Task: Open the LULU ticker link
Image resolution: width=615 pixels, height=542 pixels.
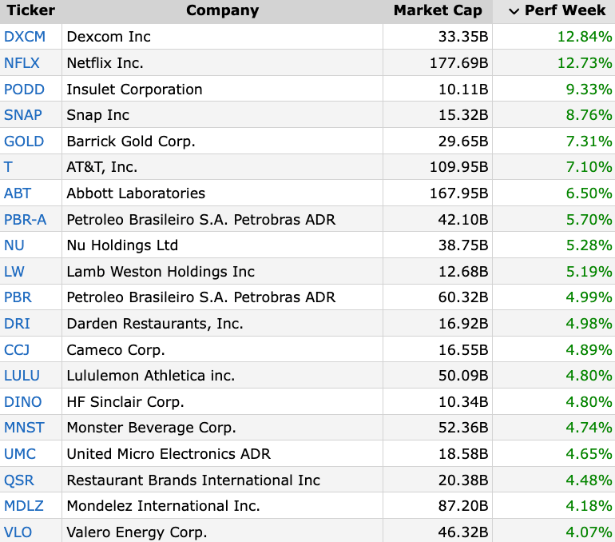Action: click(x=22, y=376)
